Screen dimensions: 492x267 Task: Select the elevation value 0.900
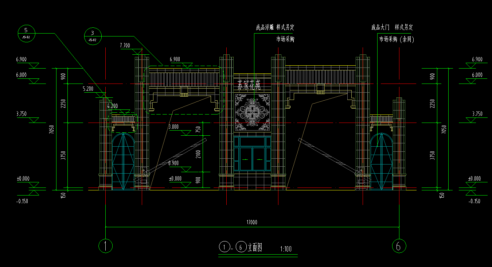pyautogui.click(x=173, y=163)
